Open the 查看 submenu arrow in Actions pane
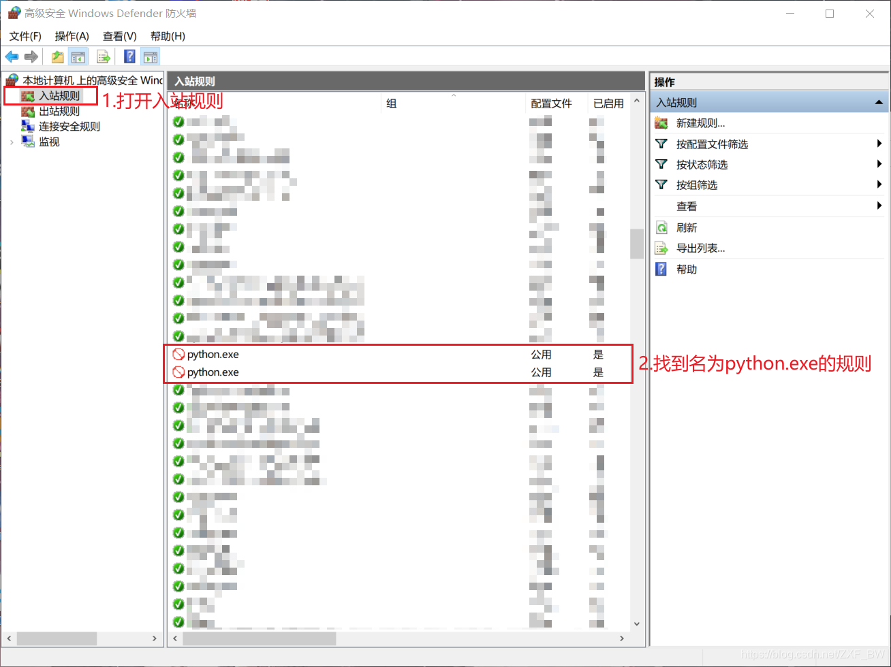 880,206
